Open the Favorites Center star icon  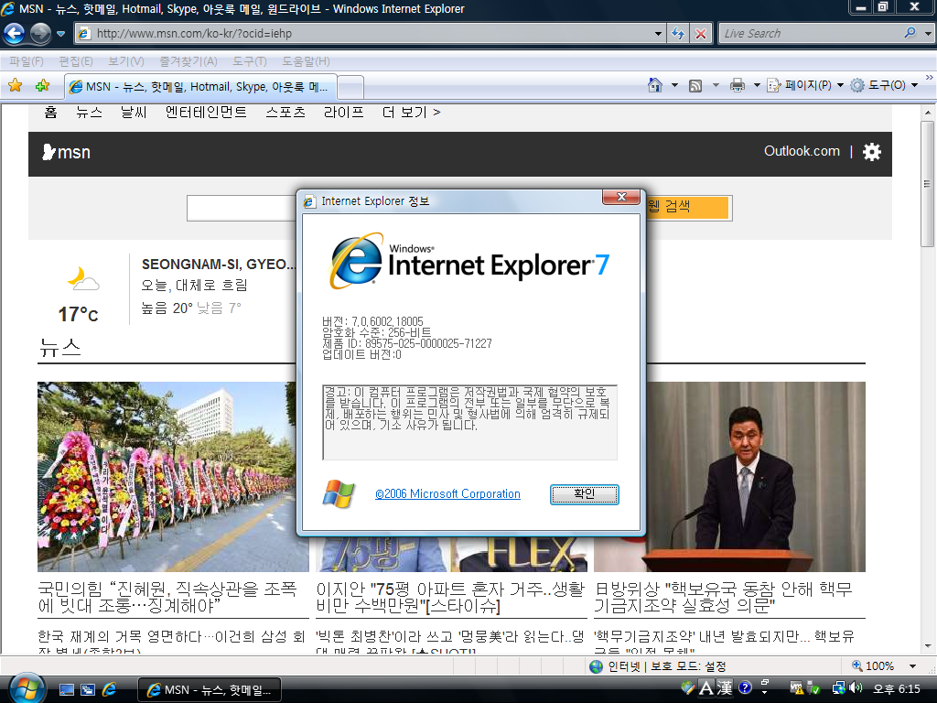tap(16, 85)
